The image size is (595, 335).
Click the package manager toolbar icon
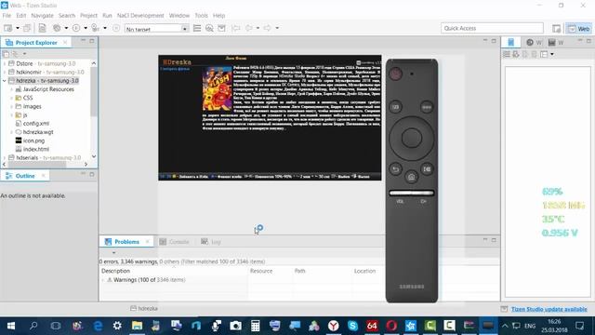pyautogui.click(x=221, y=28)
